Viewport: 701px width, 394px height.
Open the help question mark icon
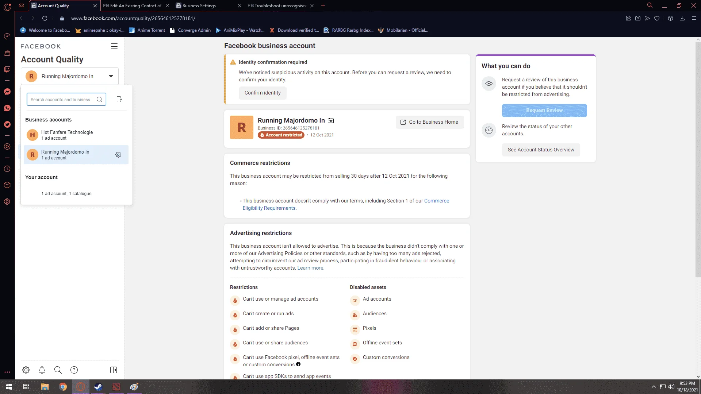[74, 370]
